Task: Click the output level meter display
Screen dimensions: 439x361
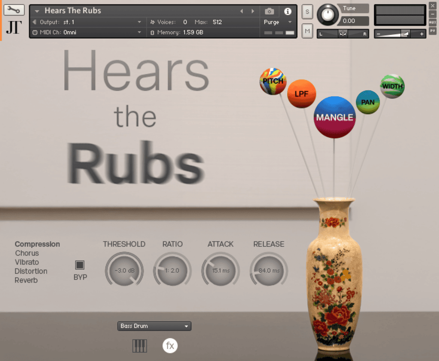Action: tap(400, 15)
